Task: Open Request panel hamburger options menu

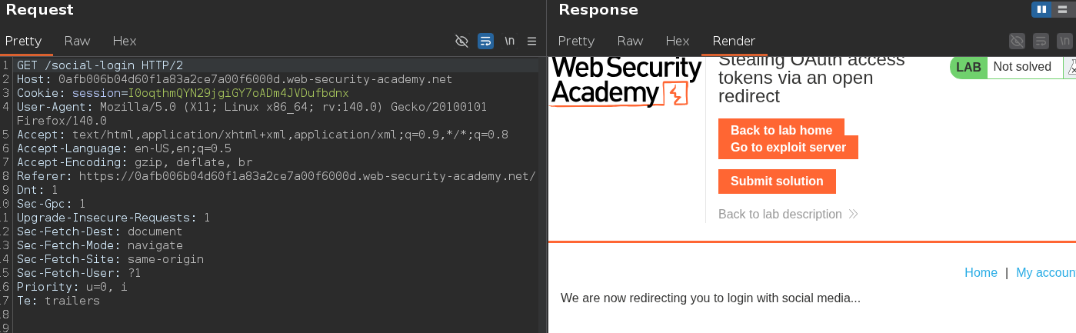Action: click(x=531, y=41)
